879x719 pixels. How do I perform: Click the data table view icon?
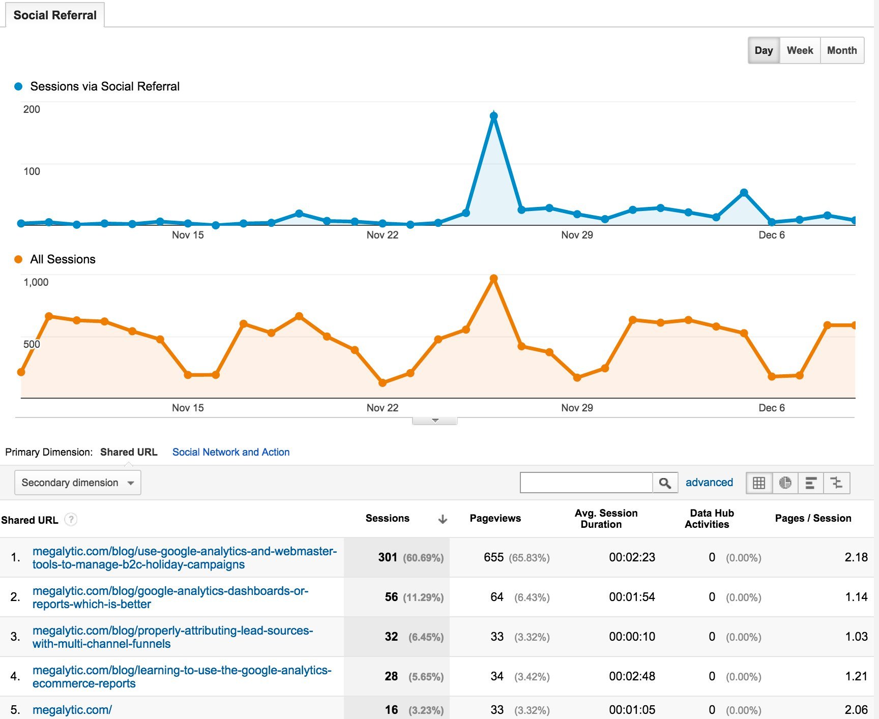(x=759, y=482)
